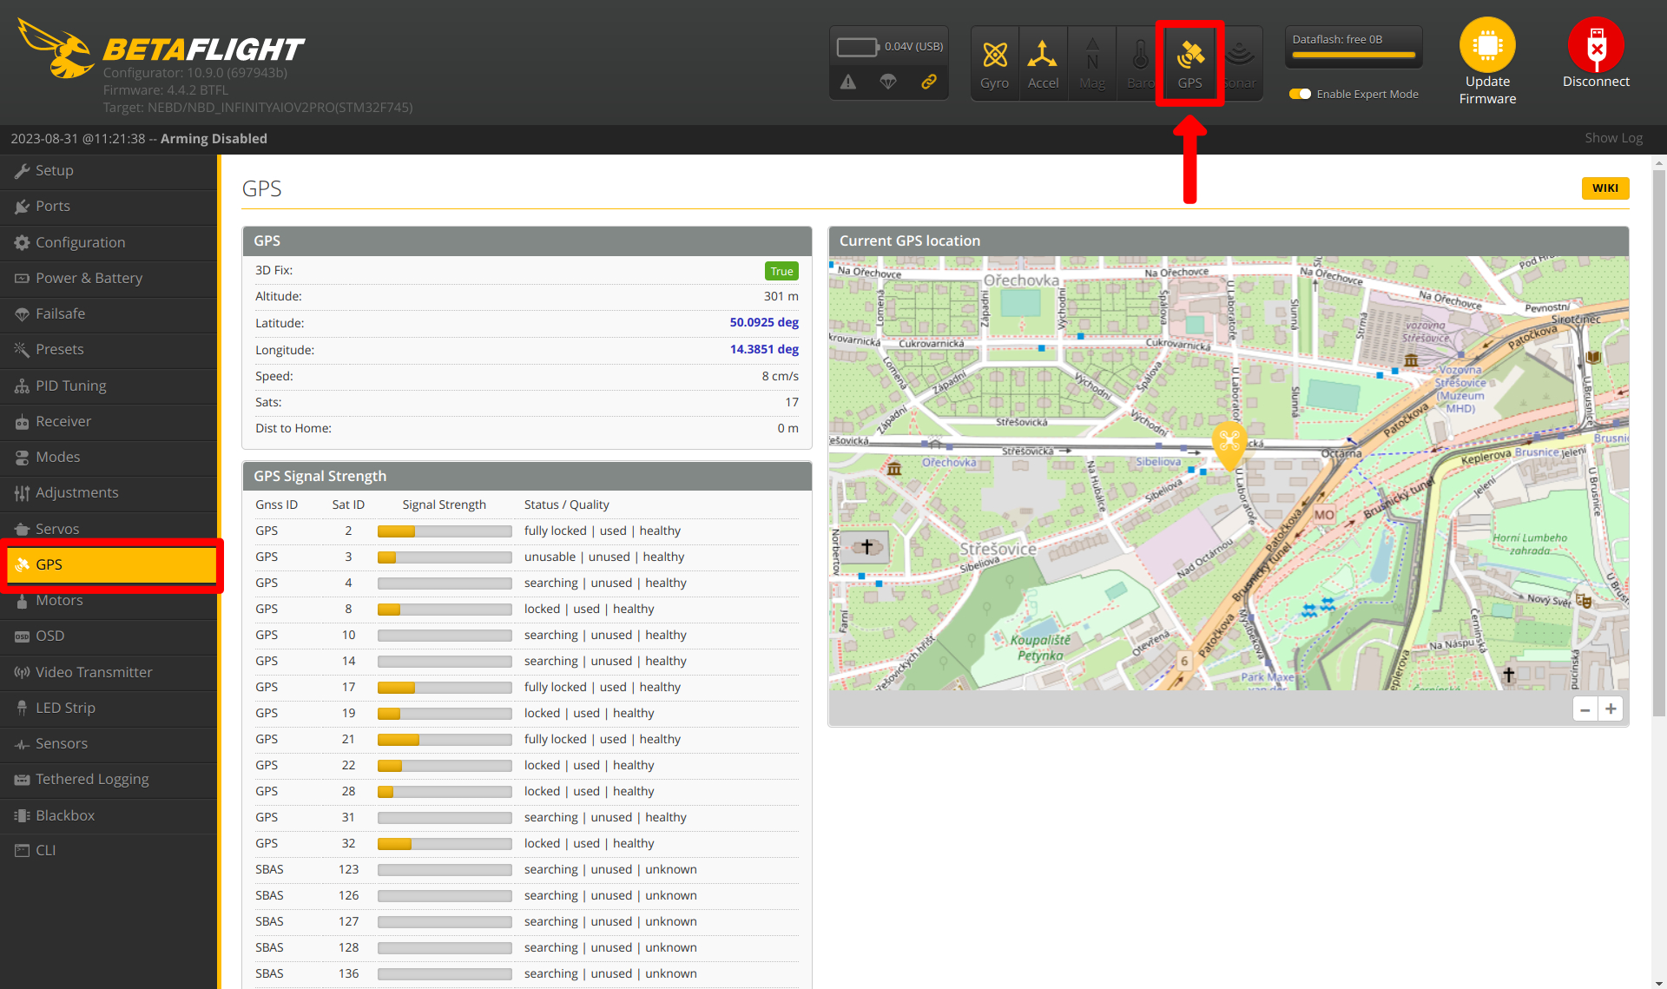1667x989 pixels.
Task: Toggle Enable Expert Mode switch
Action: 1300,94
